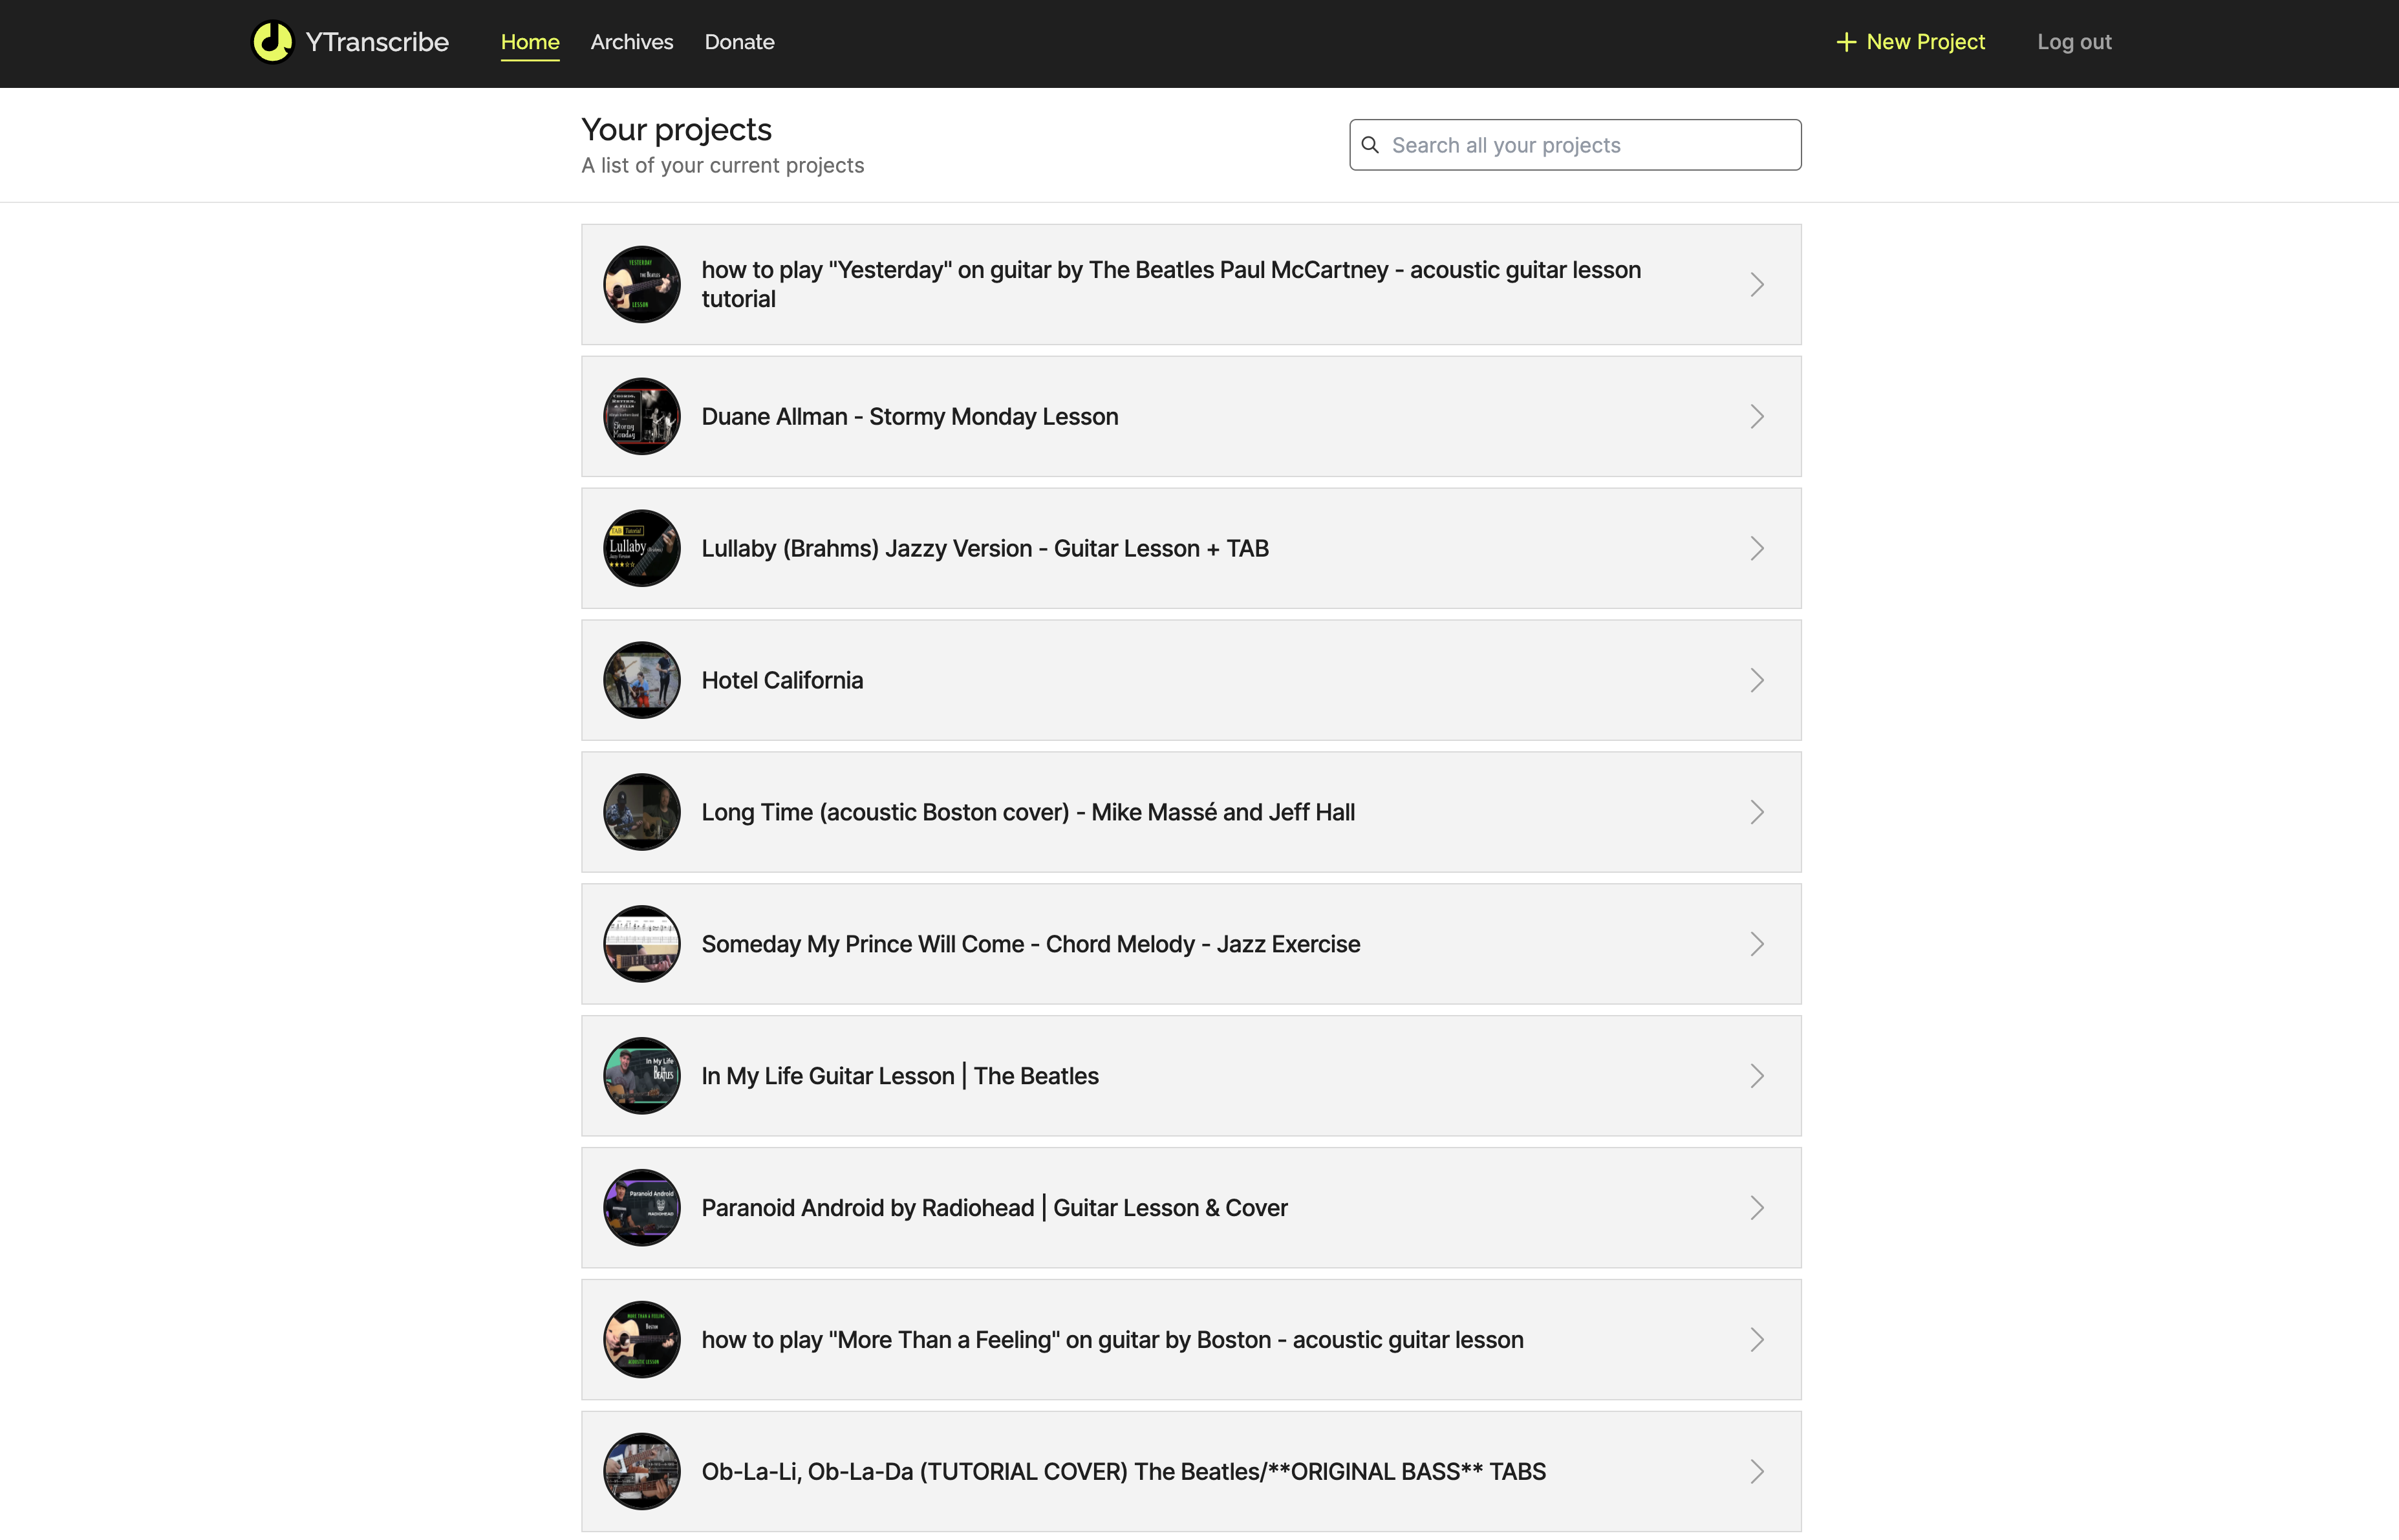
Task: Select 'Lullaby (Brahms) Jazzy Version' title
Action: click(x=985, y=548)
